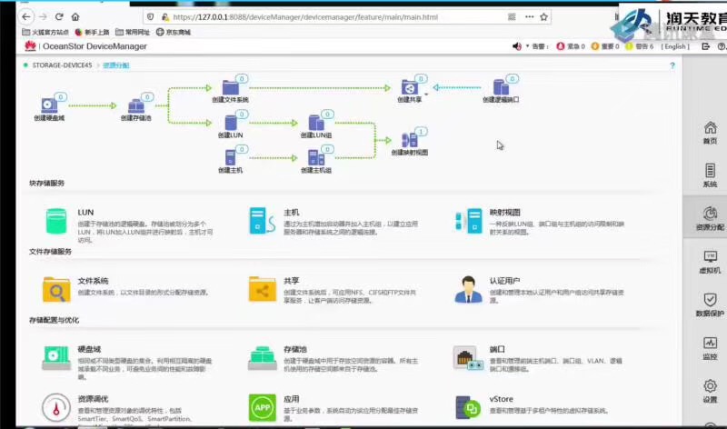This screenshot has height=429, width=727.
Task: Click the 创建逻辑端口 workflow icon
Action: tap(500, 87)
